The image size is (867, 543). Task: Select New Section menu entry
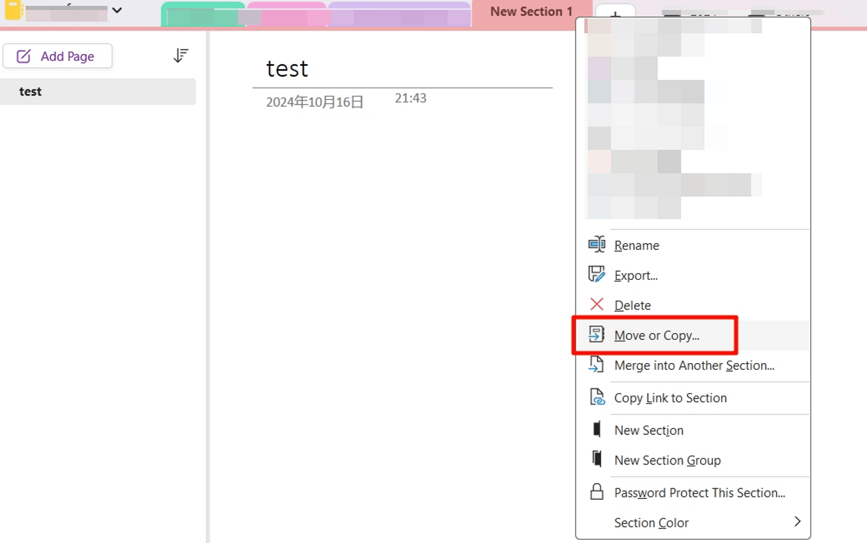(x=694, y=430)
